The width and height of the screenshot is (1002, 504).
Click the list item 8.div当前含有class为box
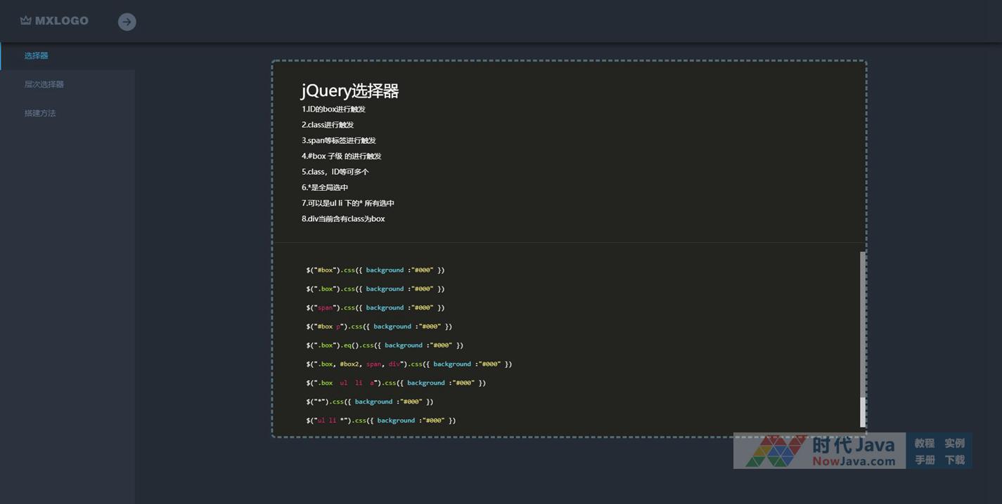[343, 219]
